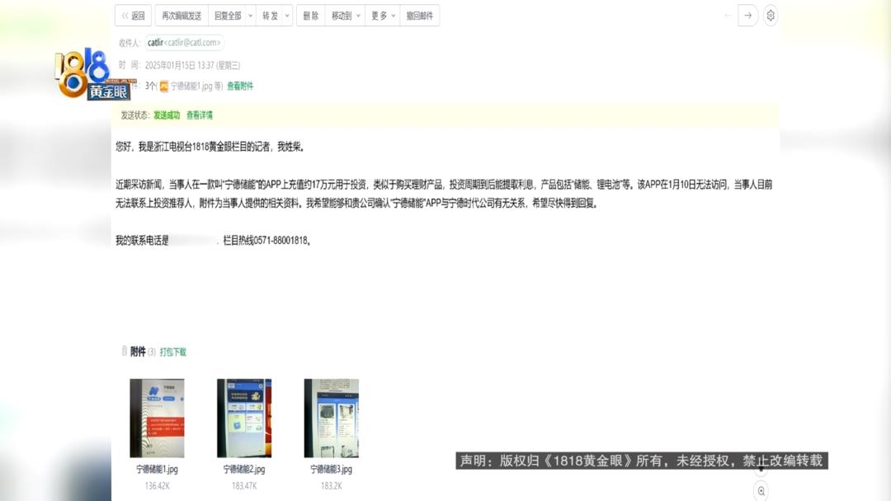The image size is (891, 501).
Task: Open thumbnail of 宁德储能1.jpg
Action: point(157,418)
